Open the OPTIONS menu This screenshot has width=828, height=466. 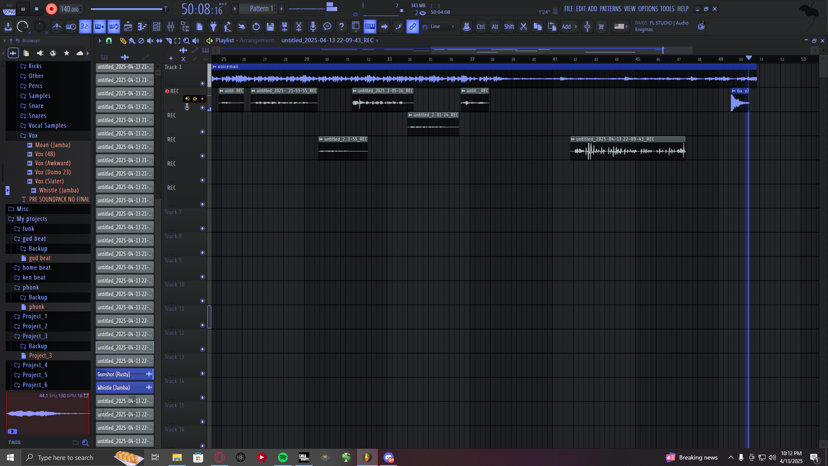(648, 9)
